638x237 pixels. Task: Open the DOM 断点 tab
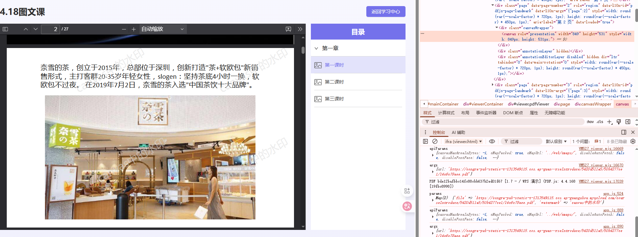513,113
